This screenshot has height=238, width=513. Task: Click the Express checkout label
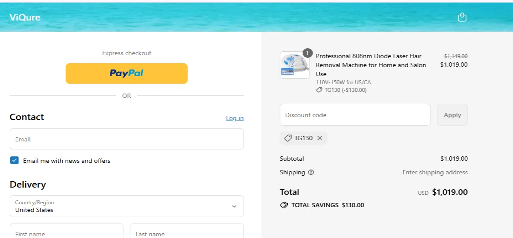pyautogui.click(x=127, y=53)
